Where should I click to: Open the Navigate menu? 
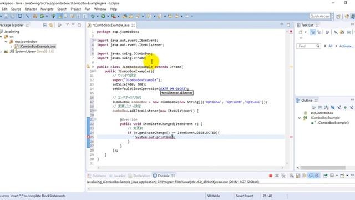coord(47,9)
